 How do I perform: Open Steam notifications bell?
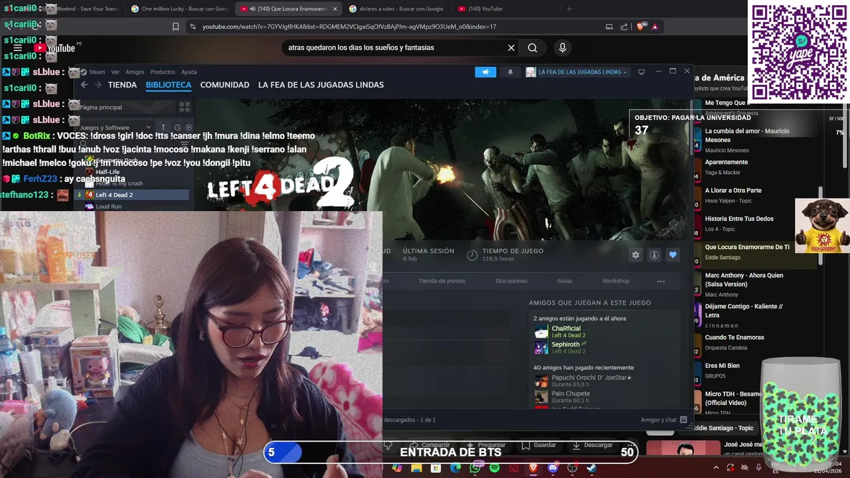510,72
